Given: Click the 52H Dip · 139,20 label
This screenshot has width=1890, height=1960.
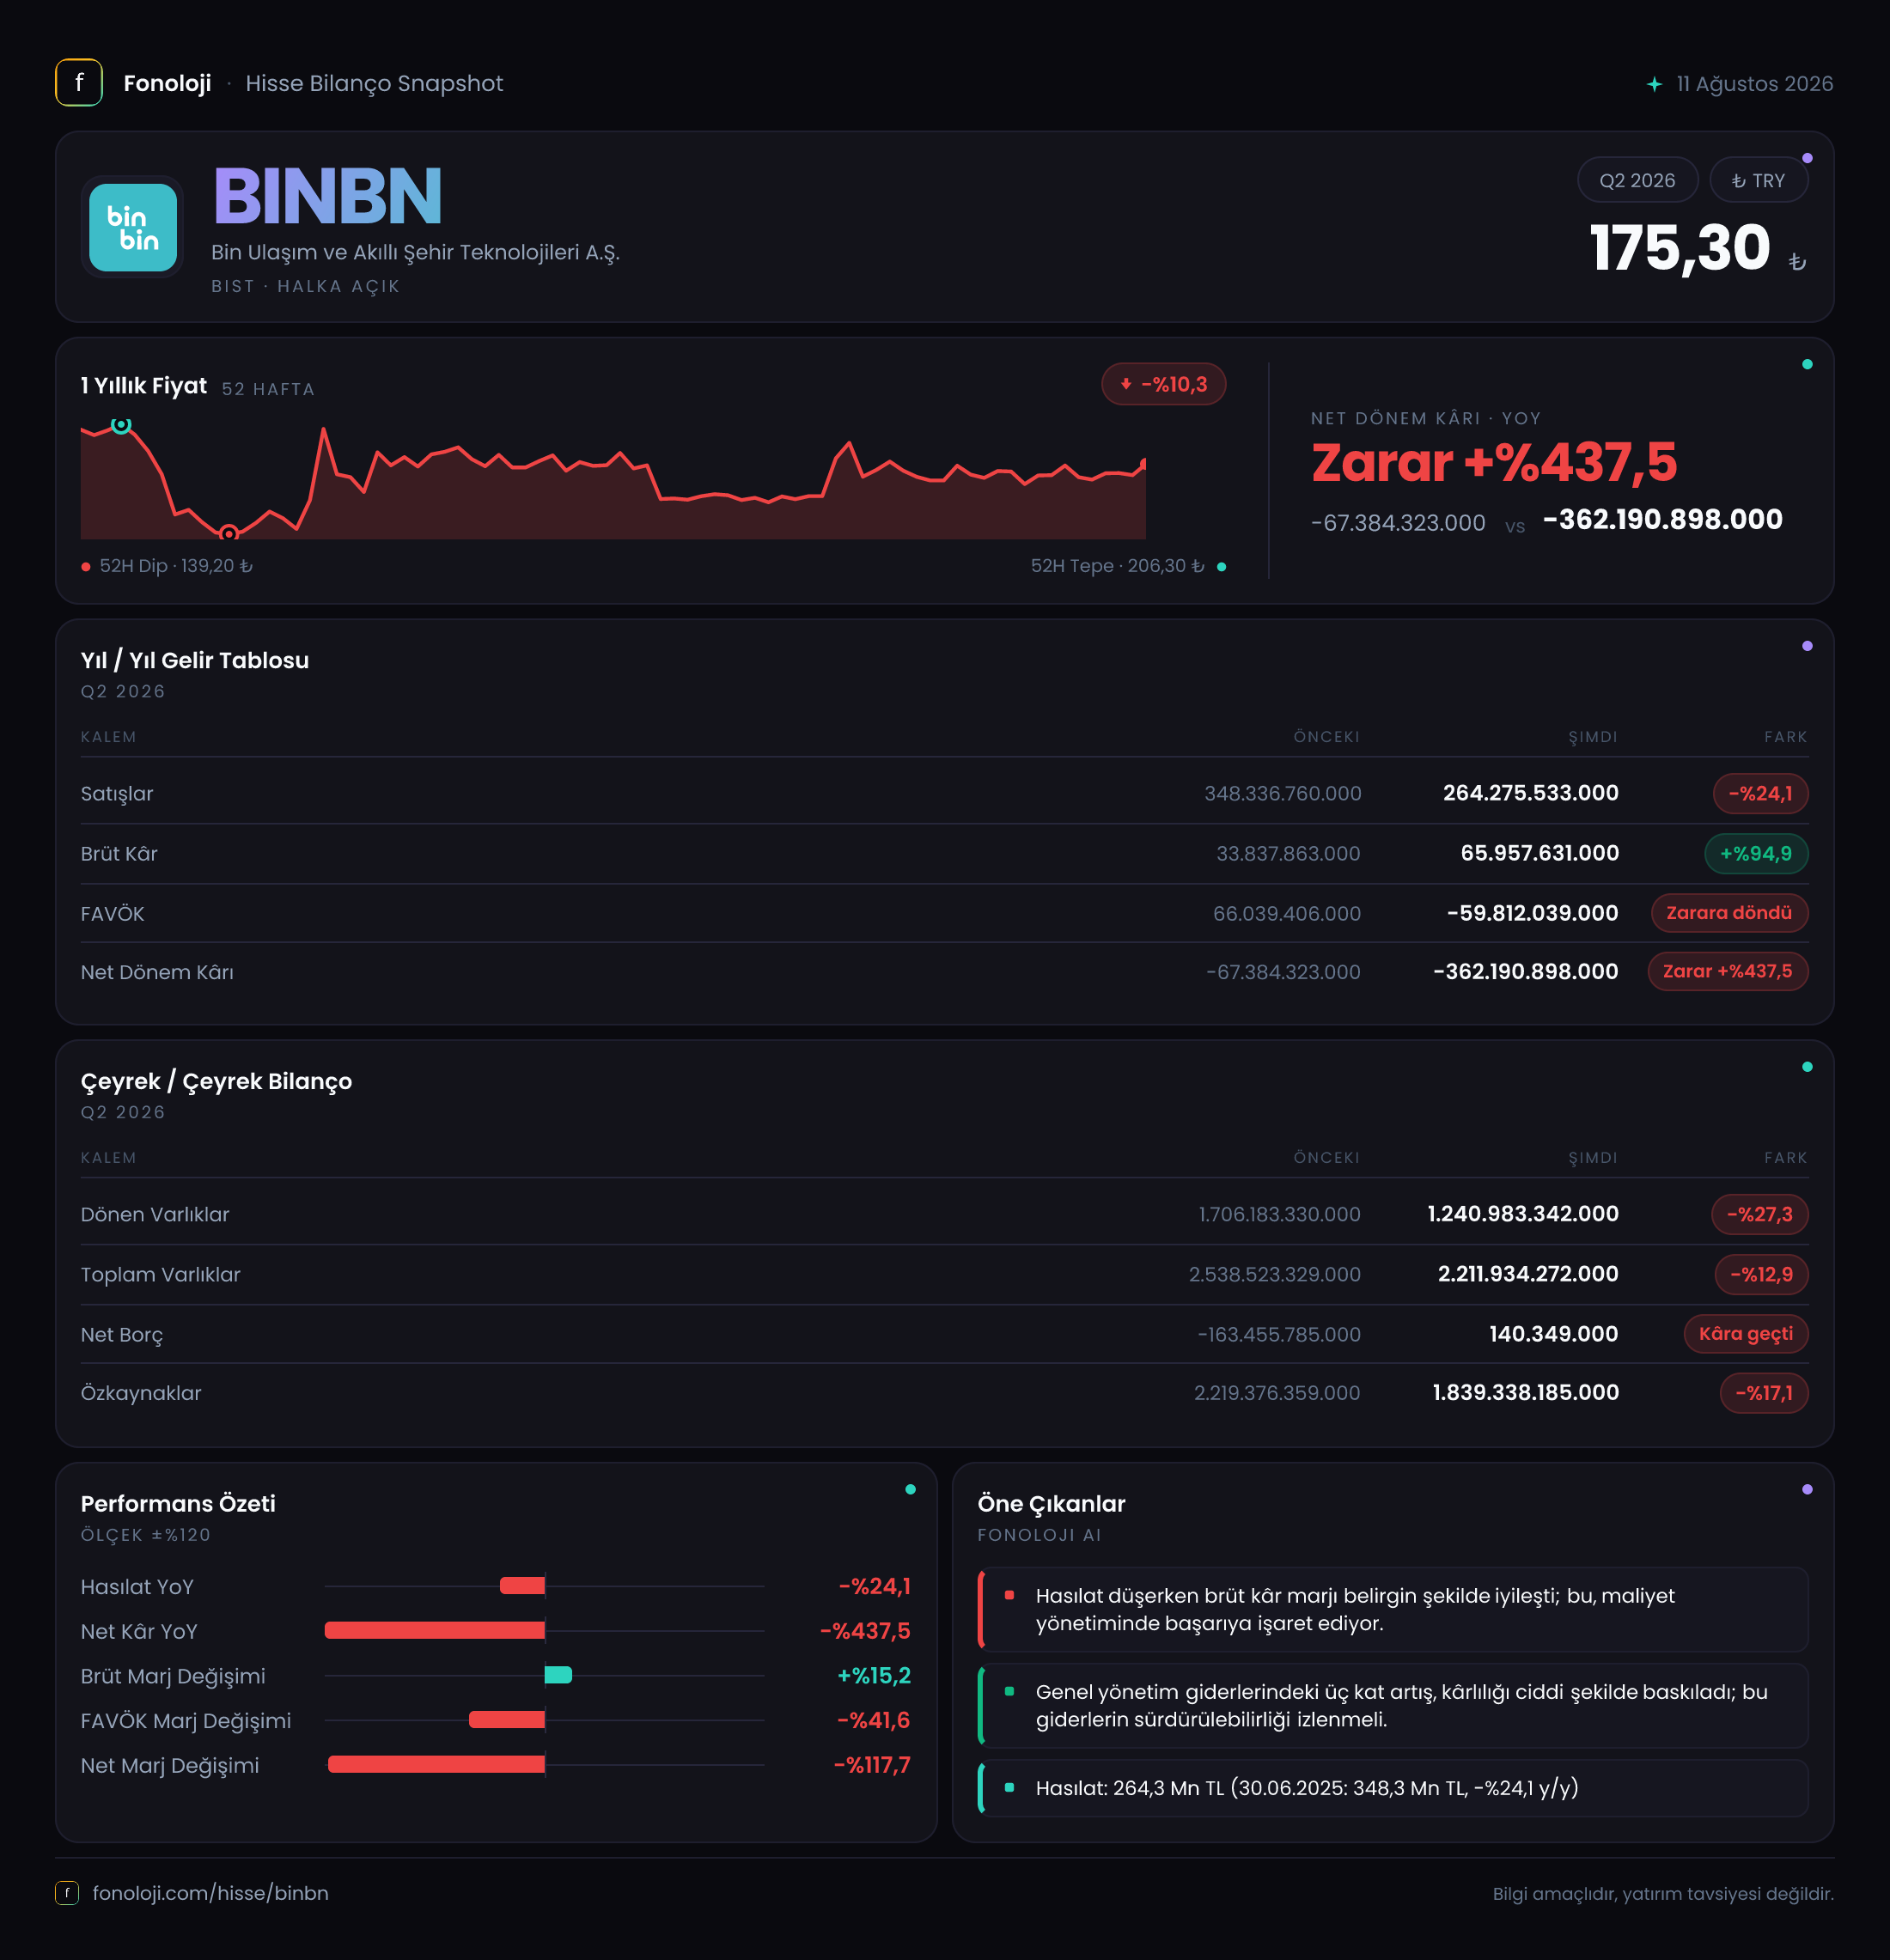Looking at the screenshot, I should click(x=176, y=566).
